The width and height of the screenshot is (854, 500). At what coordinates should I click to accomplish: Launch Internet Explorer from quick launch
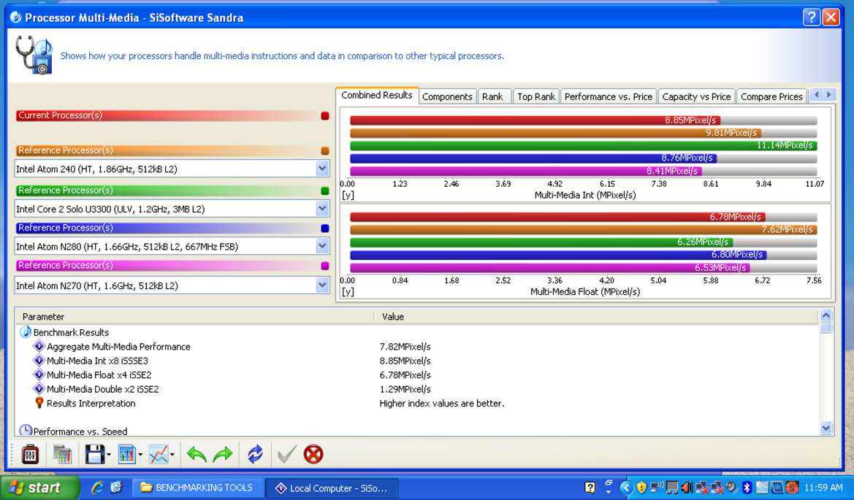point(98,488)
